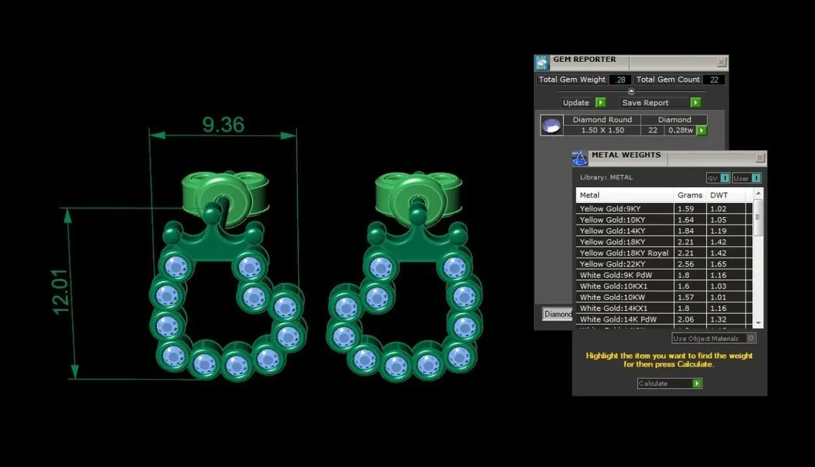
Task: Click the diamond gem thumbnail icon
Action: pos(551,126)
